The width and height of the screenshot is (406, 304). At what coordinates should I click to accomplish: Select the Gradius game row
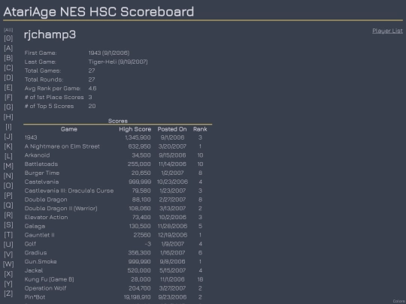pyautogui.click(x=36, y=253)
